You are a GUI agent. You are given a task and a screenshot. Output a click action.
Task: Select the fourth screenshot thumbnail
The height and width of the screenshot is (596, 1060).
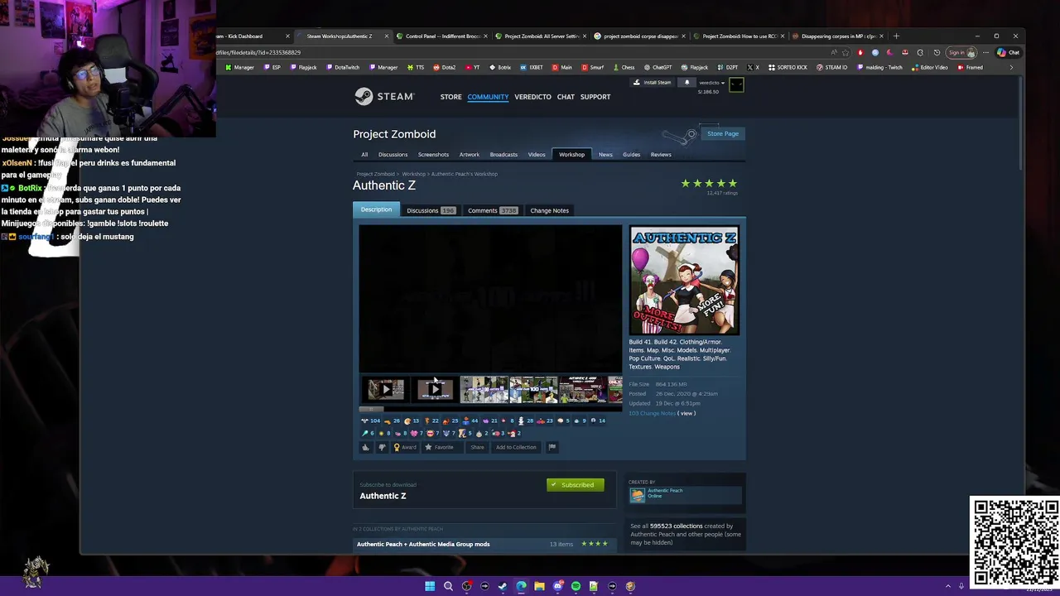click(533, 389)
